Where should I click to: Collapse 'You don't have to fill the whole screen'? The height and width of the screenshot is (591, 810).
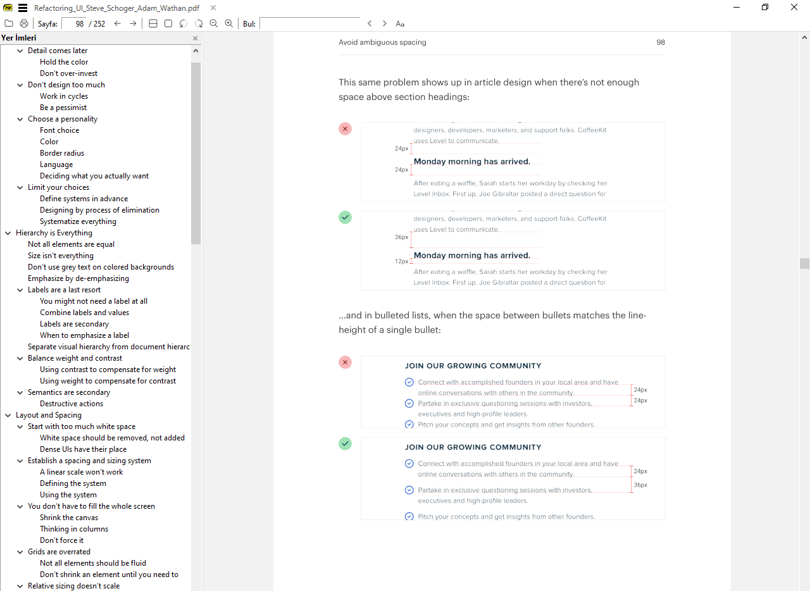tap(20, 506)
